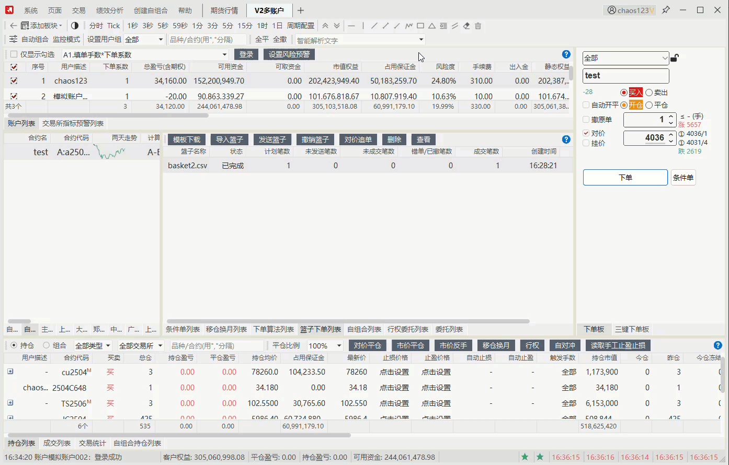Select the 卖出 (sell) radio button
This screenshot has width=729, height=465.
[649, 92]
